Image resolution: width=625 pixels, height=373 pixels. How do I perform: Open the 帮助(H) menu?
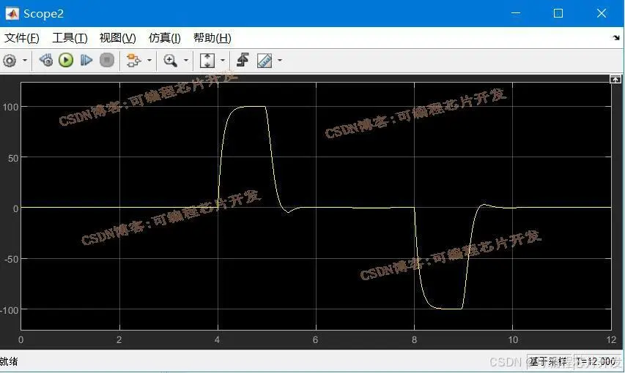(212, 38)
